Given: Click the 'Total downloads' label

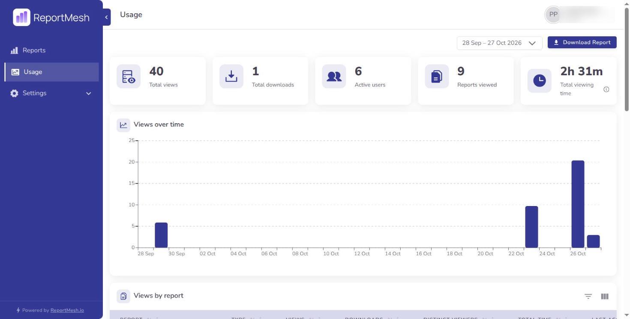Looking at the screenshot, I should pos(273,85).
